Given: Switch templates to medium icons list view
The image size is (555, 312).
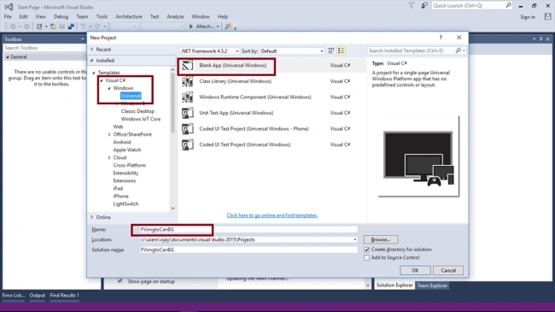Looking at the screenshot, I should pos(342,51).
